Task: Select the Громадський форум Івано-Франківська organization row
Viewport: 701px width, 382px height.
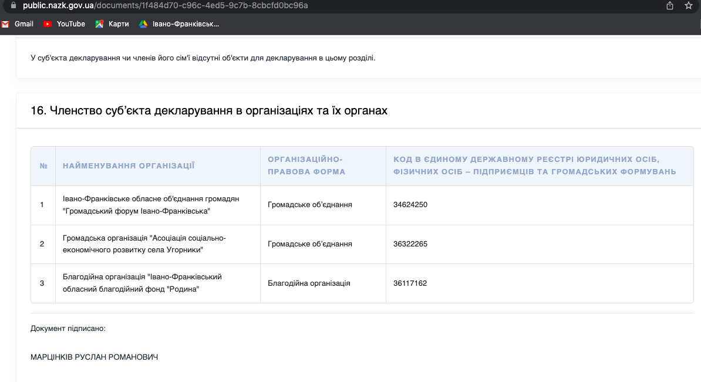Action: point(151,205)
